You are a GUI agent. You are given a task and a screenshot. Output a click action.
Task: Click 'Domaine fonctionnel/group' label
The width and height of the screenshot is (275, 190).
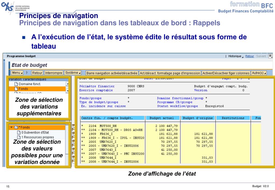tap(180, 98)
